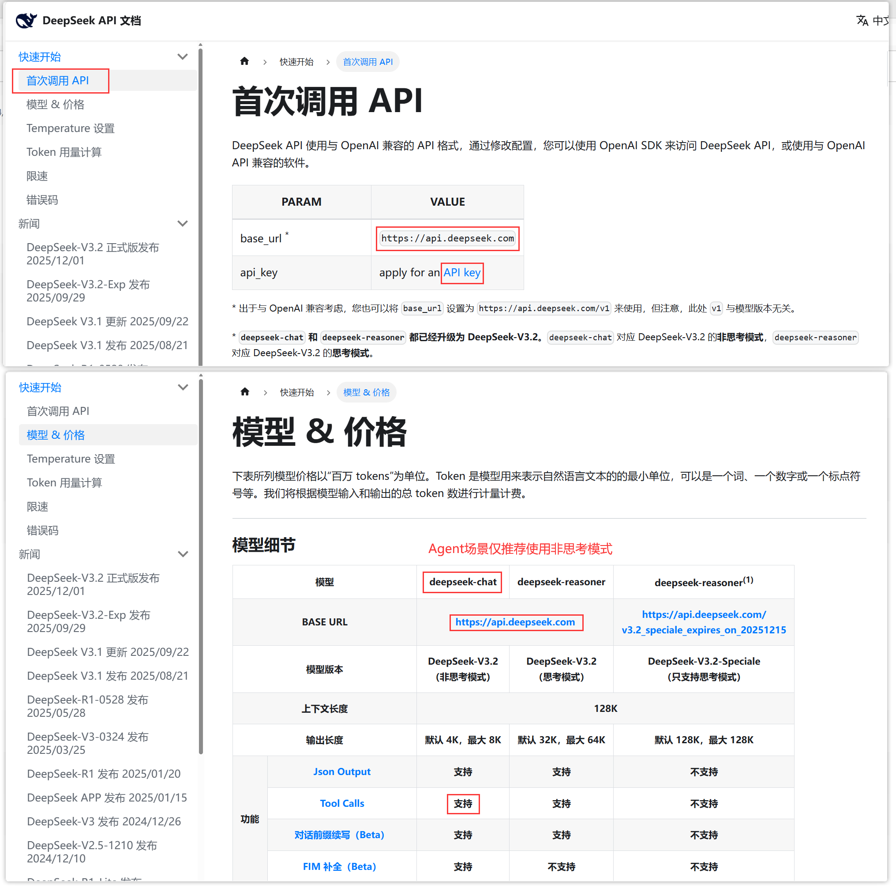Click the language translate icon
The height and width of the screenshot is (888, 896).
[862, 20]
